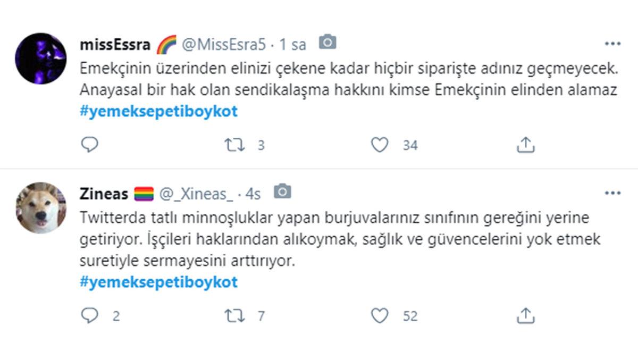Toggle the heart on the tweet with 34 likes
638x359 pixels.
[379, 144]
